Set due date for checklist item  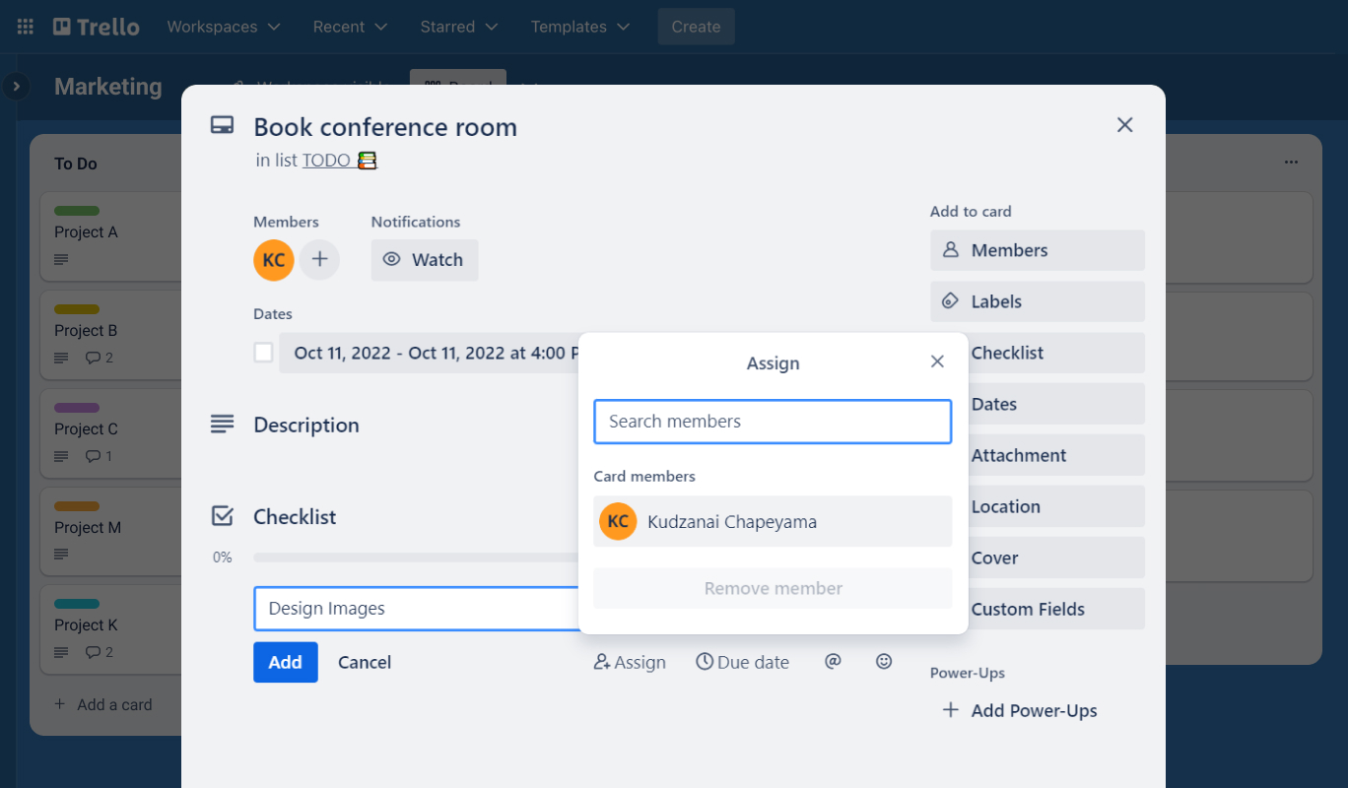742,662
